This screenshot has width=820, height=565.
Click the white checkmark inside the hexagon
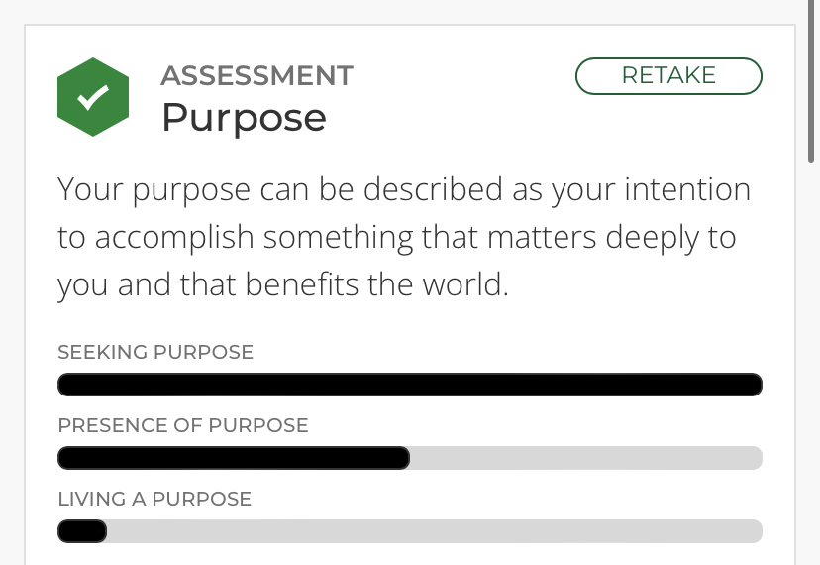[93, 97]
